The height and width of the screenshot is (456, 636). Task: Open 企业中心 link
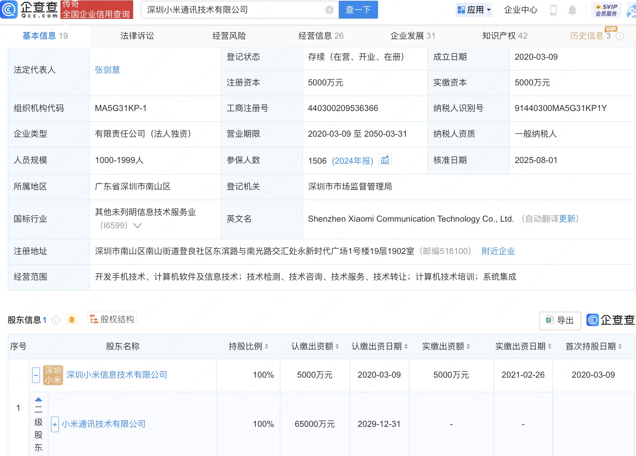coord(521,10)
